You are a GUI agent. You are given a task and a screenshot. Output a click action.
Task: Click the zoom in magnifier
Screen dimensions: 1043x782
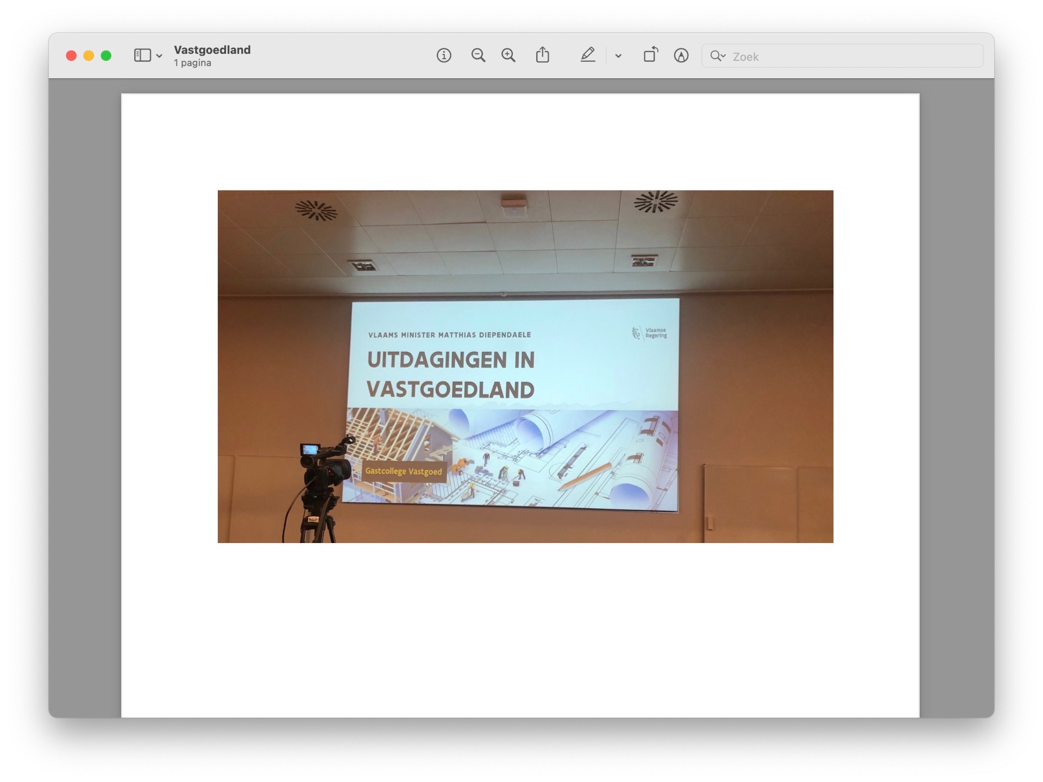pyautogui.click(x=508, y=55)
